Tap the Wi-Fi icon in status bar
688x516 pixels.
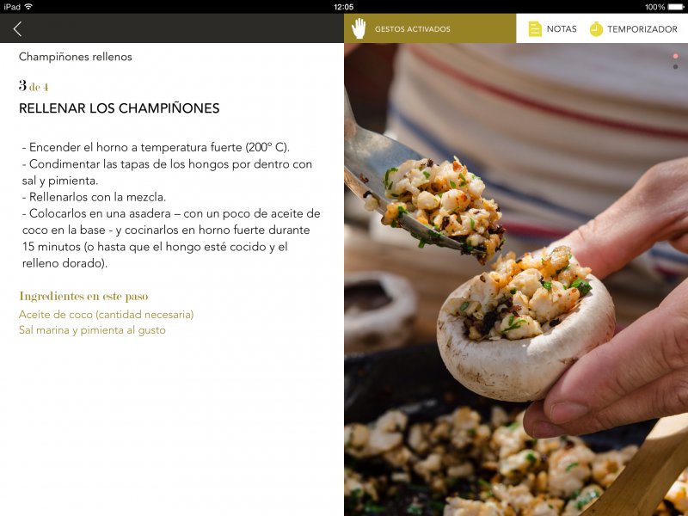tap(28, 7)
